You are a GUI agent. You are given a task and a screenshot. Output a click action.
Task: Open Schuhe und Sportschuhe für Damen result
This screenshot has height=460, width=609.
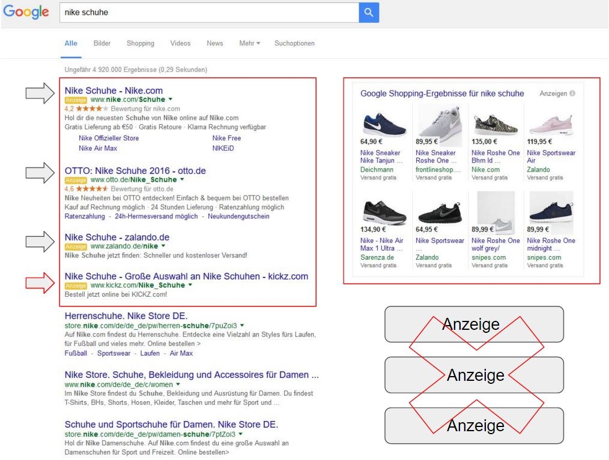(171, 425)
